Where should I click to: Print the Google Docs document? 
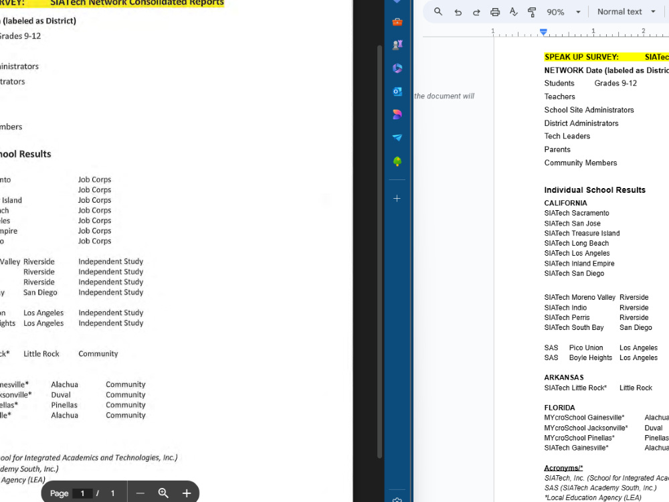click(x=495, y=12)
